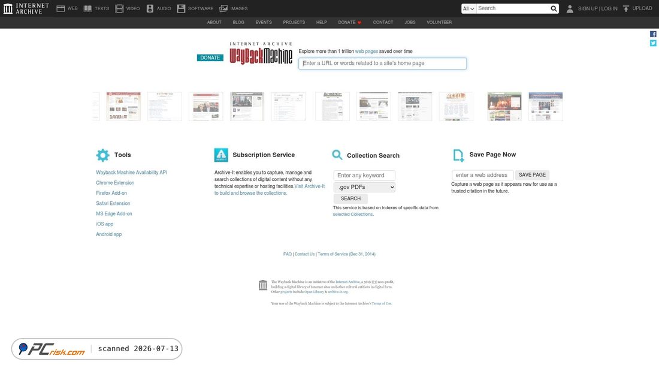Open Firefox Add-on link

click(111, 193)
